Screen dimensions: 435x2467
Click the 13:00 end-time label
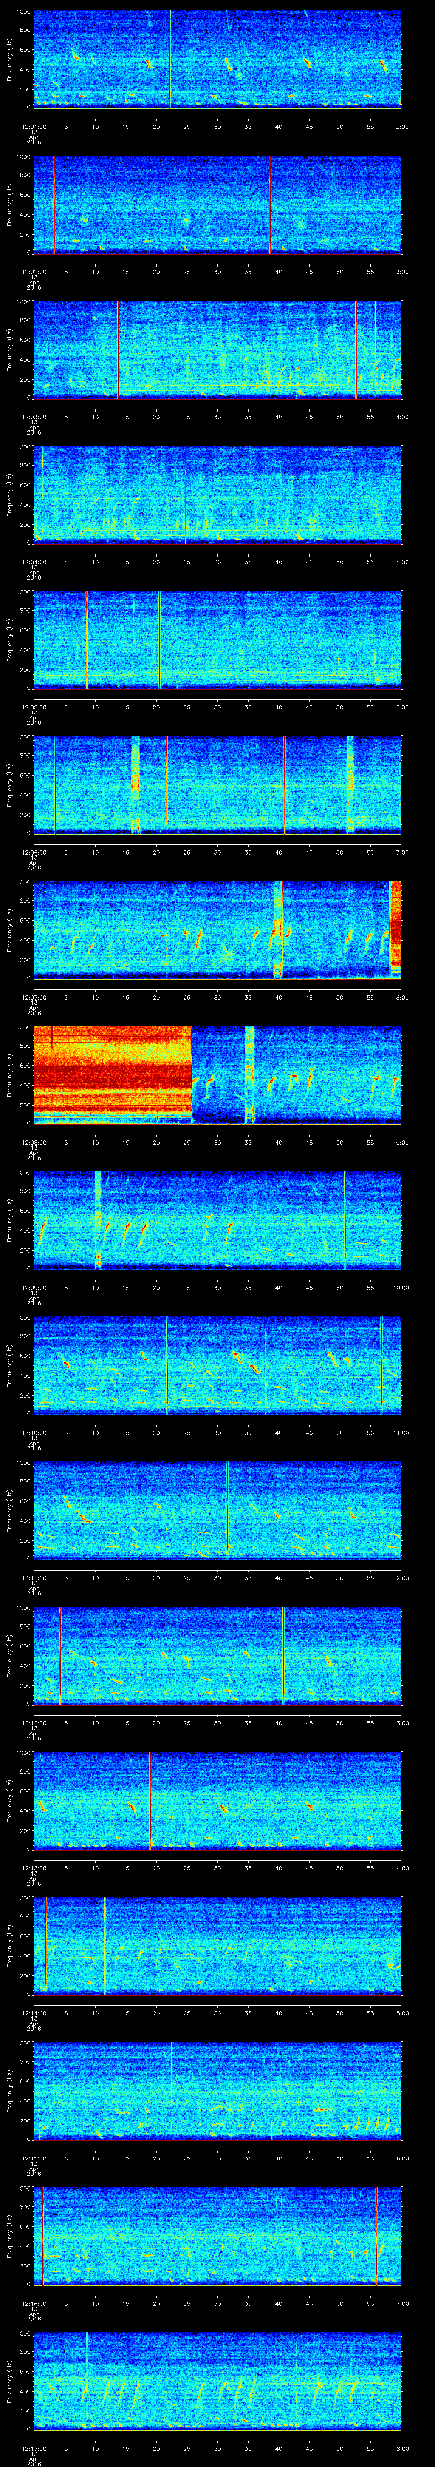[401, 1723]
